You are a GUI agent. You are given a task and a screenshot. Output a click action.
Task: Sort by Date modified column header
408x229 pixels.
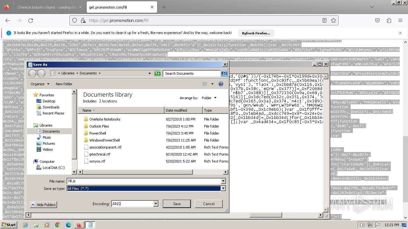(183, 110)
